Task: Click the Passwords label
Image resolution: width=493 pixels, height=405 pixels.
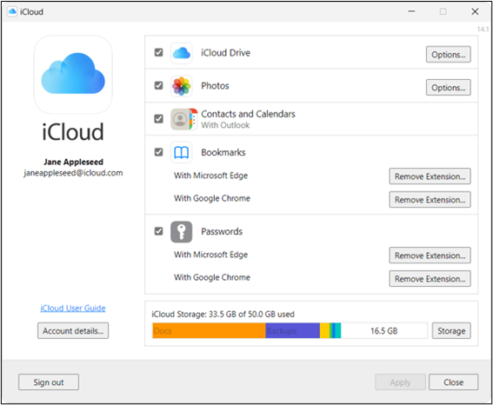Action: [222, 231]
